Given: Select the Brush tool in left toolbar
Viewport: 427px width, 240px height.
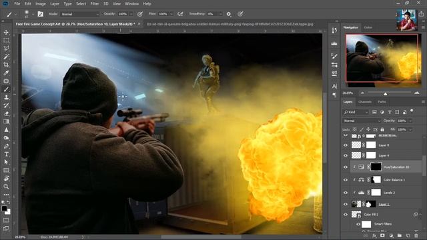Looking at the screenshot, I should [x=6, y=89].
